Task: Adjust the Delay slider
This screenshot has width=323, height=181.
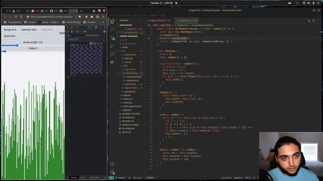Action: click(x=33, y=51)
